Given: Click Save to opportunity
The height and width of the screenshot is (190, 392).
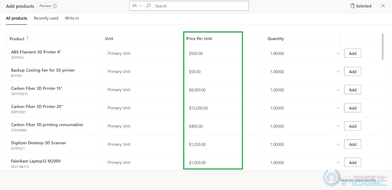Looking at the screenshot, I should click(358, 180).
